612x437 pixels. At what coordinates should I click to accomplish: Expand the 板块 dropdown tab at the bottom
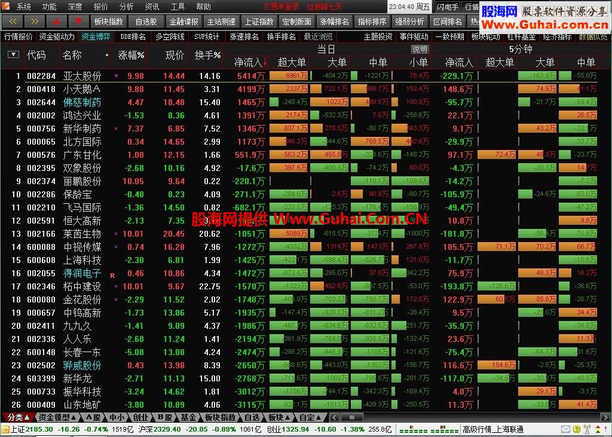coord(280,417)
